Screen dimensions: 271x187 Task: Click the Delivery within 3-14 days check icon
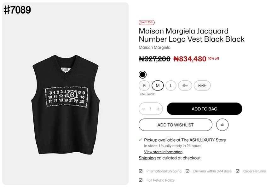(187, 171)
